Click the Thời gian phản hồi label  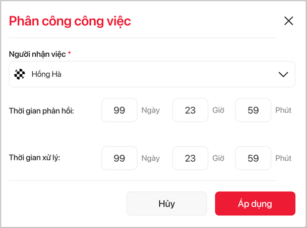(x=41, y=110)
